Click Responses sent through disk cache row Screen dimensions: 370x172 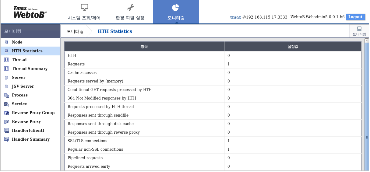click(213, 124)
